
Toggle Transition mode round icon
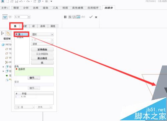coord(10,17)
